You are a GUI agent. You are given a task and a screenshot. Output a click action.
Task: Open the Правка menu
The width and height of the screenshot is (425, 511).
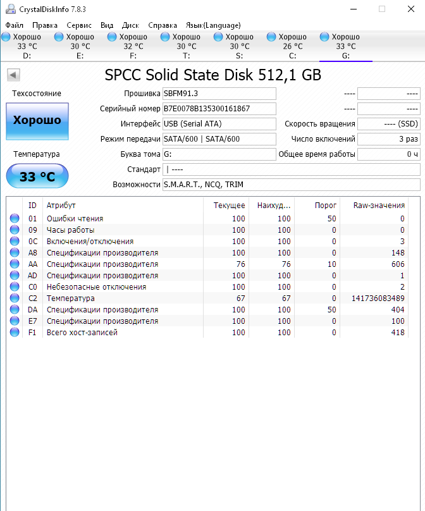click(x=45, y=25)
